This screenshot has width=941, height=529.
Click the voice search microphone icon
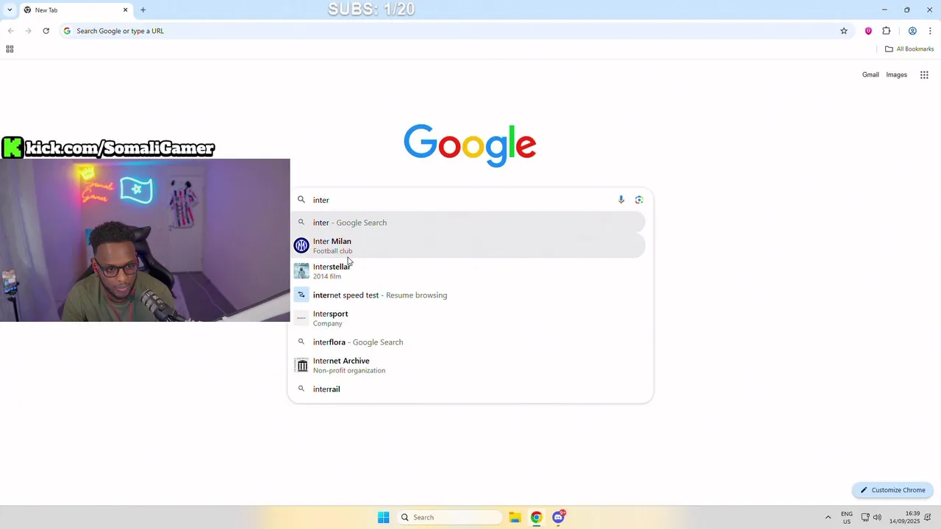tap(621, 200)
